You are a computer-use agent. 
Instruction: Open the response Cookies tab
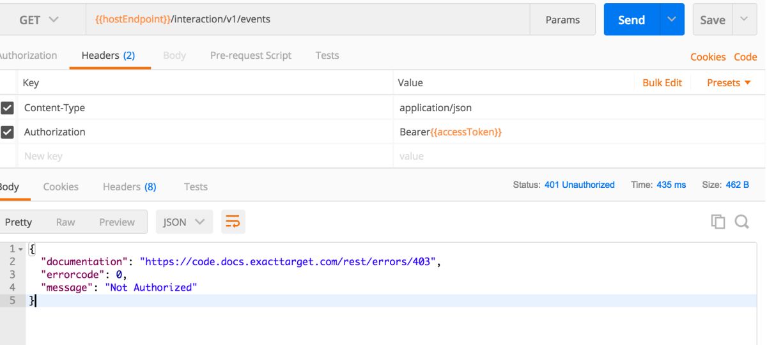tap(61, 187)
